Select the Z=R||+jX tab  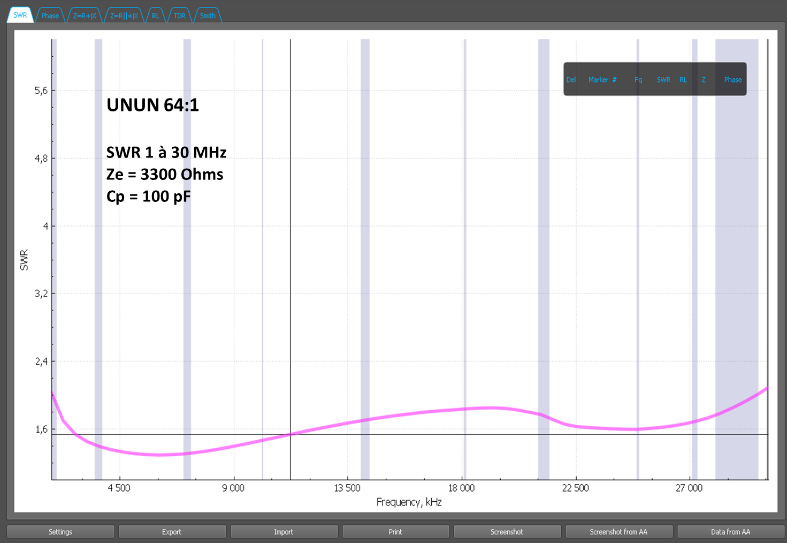pyautogui.click(x=124, y=16)
